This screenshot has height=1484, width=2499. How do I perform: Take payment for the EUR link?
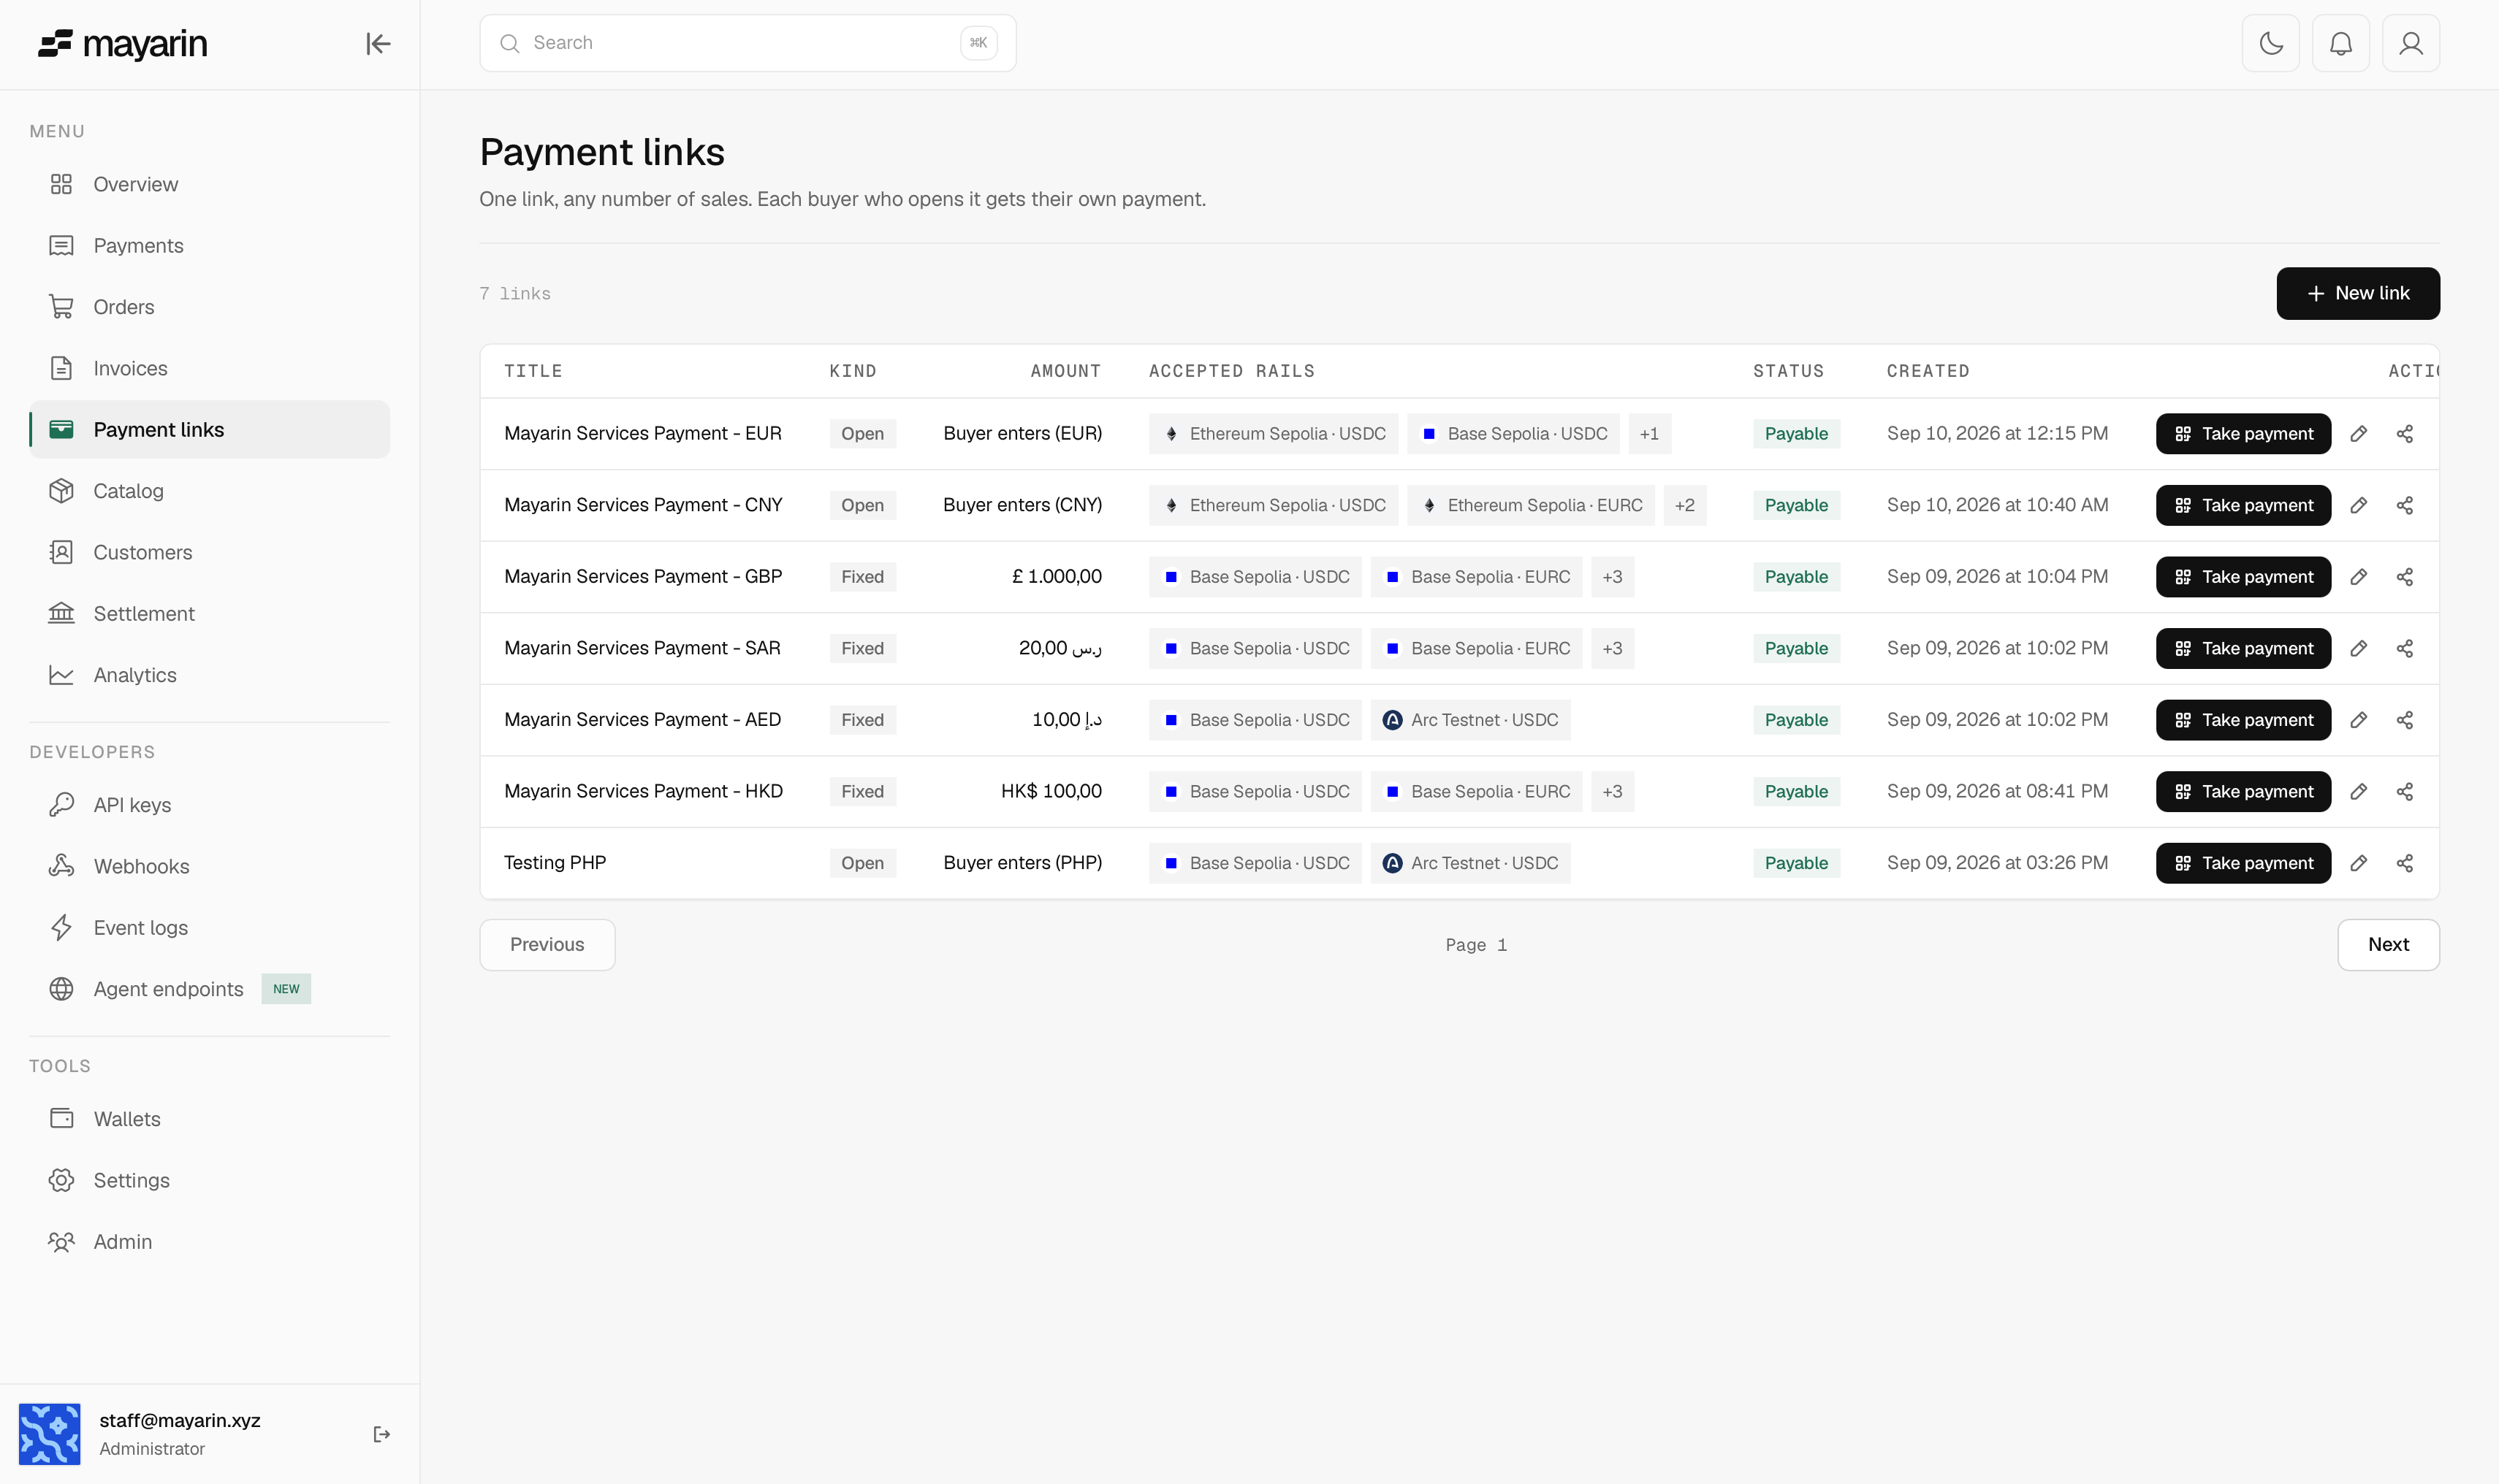[2243, 434]
